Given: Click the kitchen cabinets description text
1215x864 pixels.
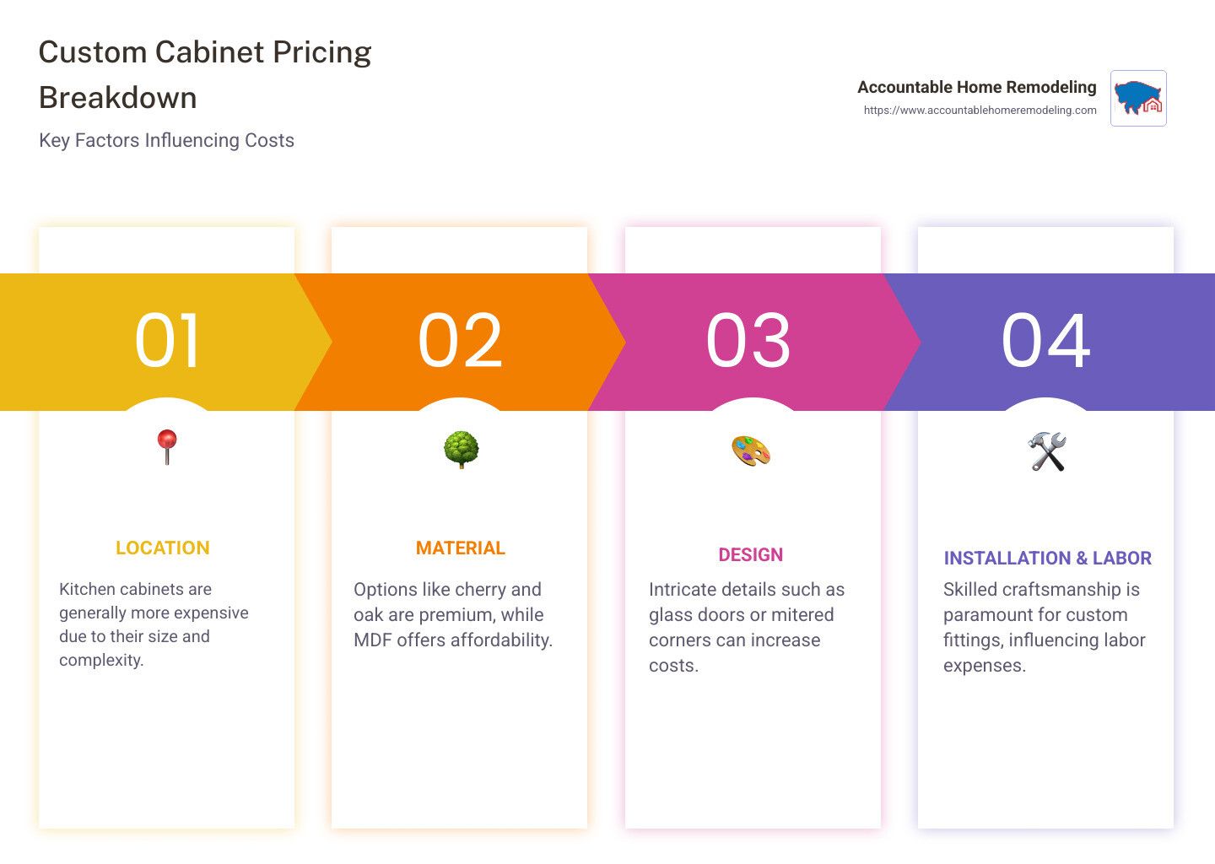Looking at the screenshot, I should coord(154,624).
